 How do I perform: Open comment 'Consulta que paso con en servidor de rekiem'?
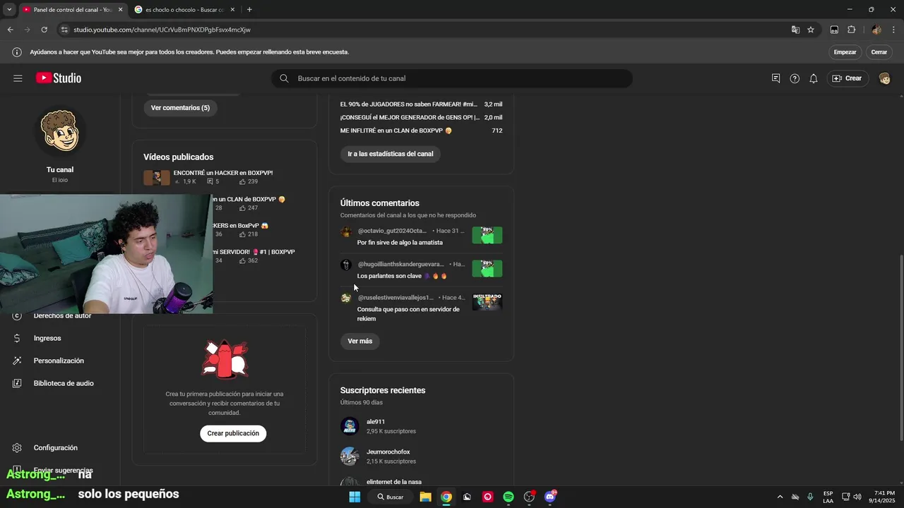click(408, 314)
